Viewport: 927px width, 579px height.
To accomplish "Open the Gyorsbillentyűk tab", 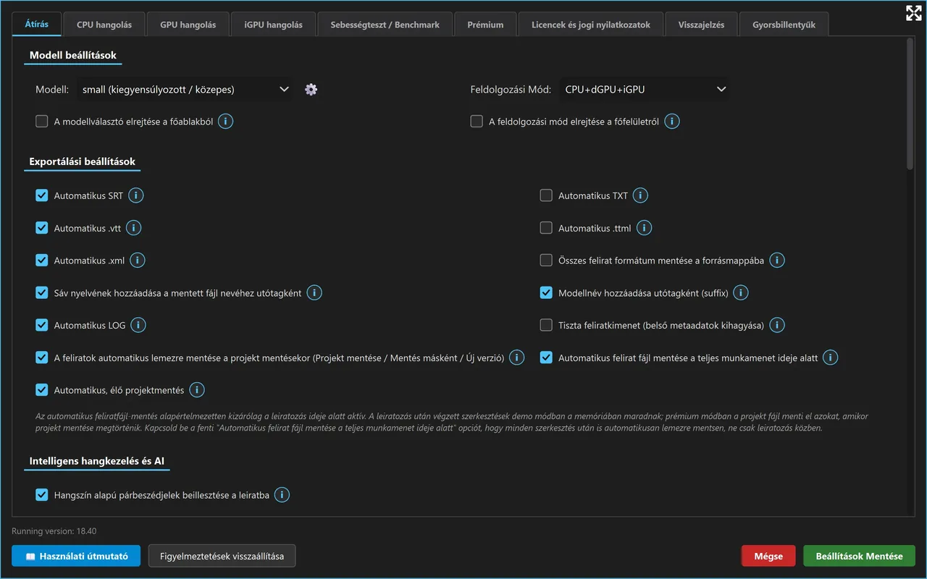I will (x=784, y=25).
